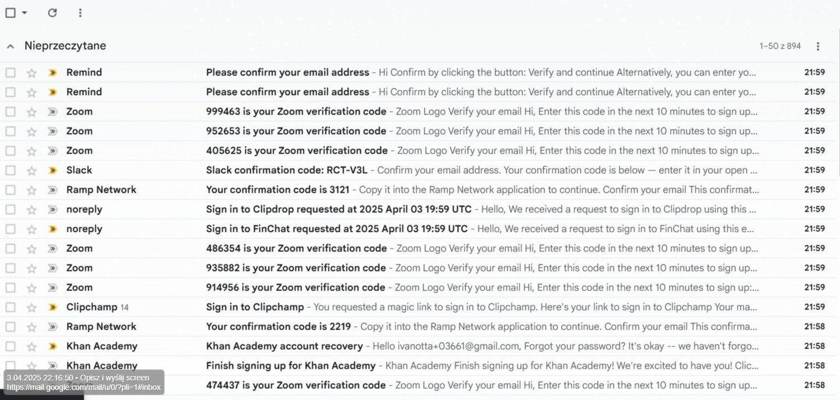Toggle the master select-all checkbox
The width and height of the screenshot is (840, 400).
click(11, 12)
